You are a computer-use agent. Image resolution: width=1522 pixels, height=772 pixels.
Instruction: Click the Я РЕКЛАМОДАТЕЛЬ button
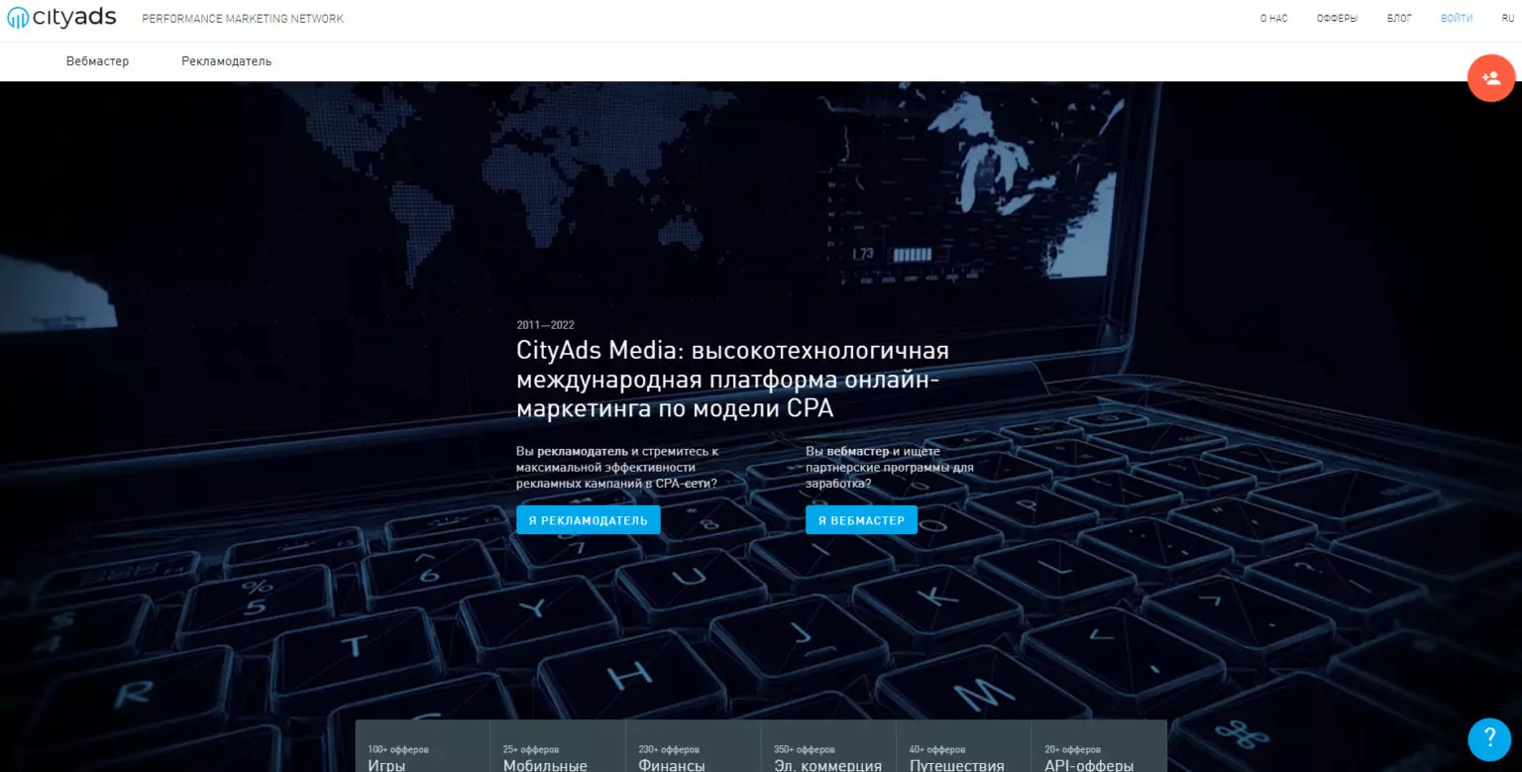(588, 520)
